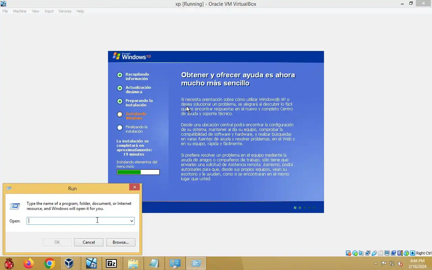The height and width of the screenshot is (270, 432).
Task: Click the red ornament Start button
Action: pyautogui.click(x=9, y=263)
